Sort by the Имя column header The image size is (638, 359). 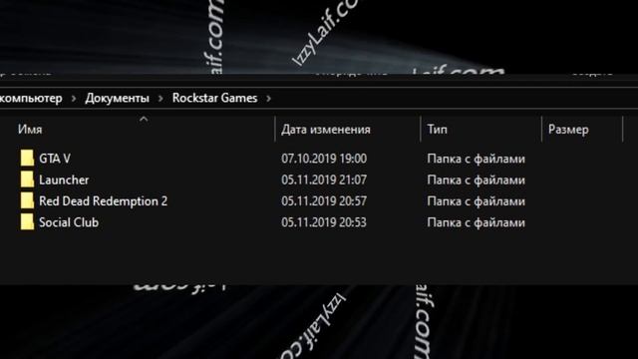(30, 130)
